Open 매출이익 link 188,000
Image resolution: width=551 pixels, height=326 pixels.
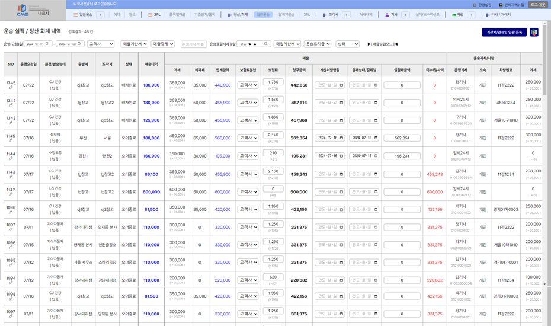tap(151, 138)
